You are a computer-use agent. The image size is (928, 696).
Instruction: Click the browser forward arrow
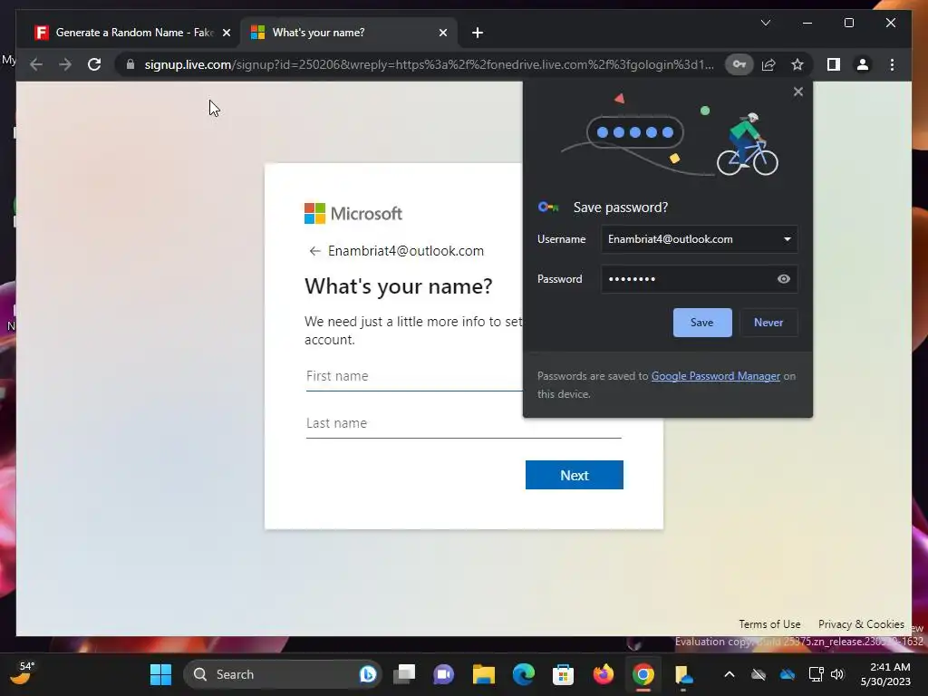[x=65, y=64]
